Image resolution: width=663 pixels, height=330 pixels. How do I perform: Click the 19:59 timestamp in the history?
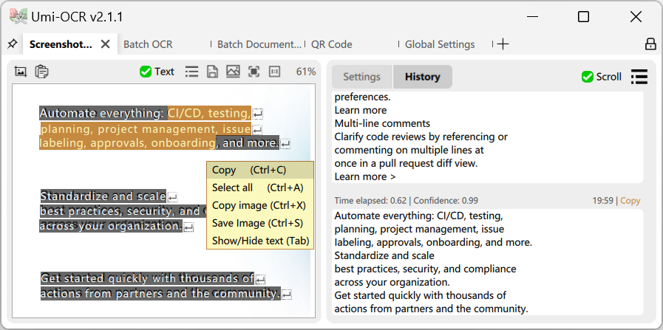tap(602, 201)
